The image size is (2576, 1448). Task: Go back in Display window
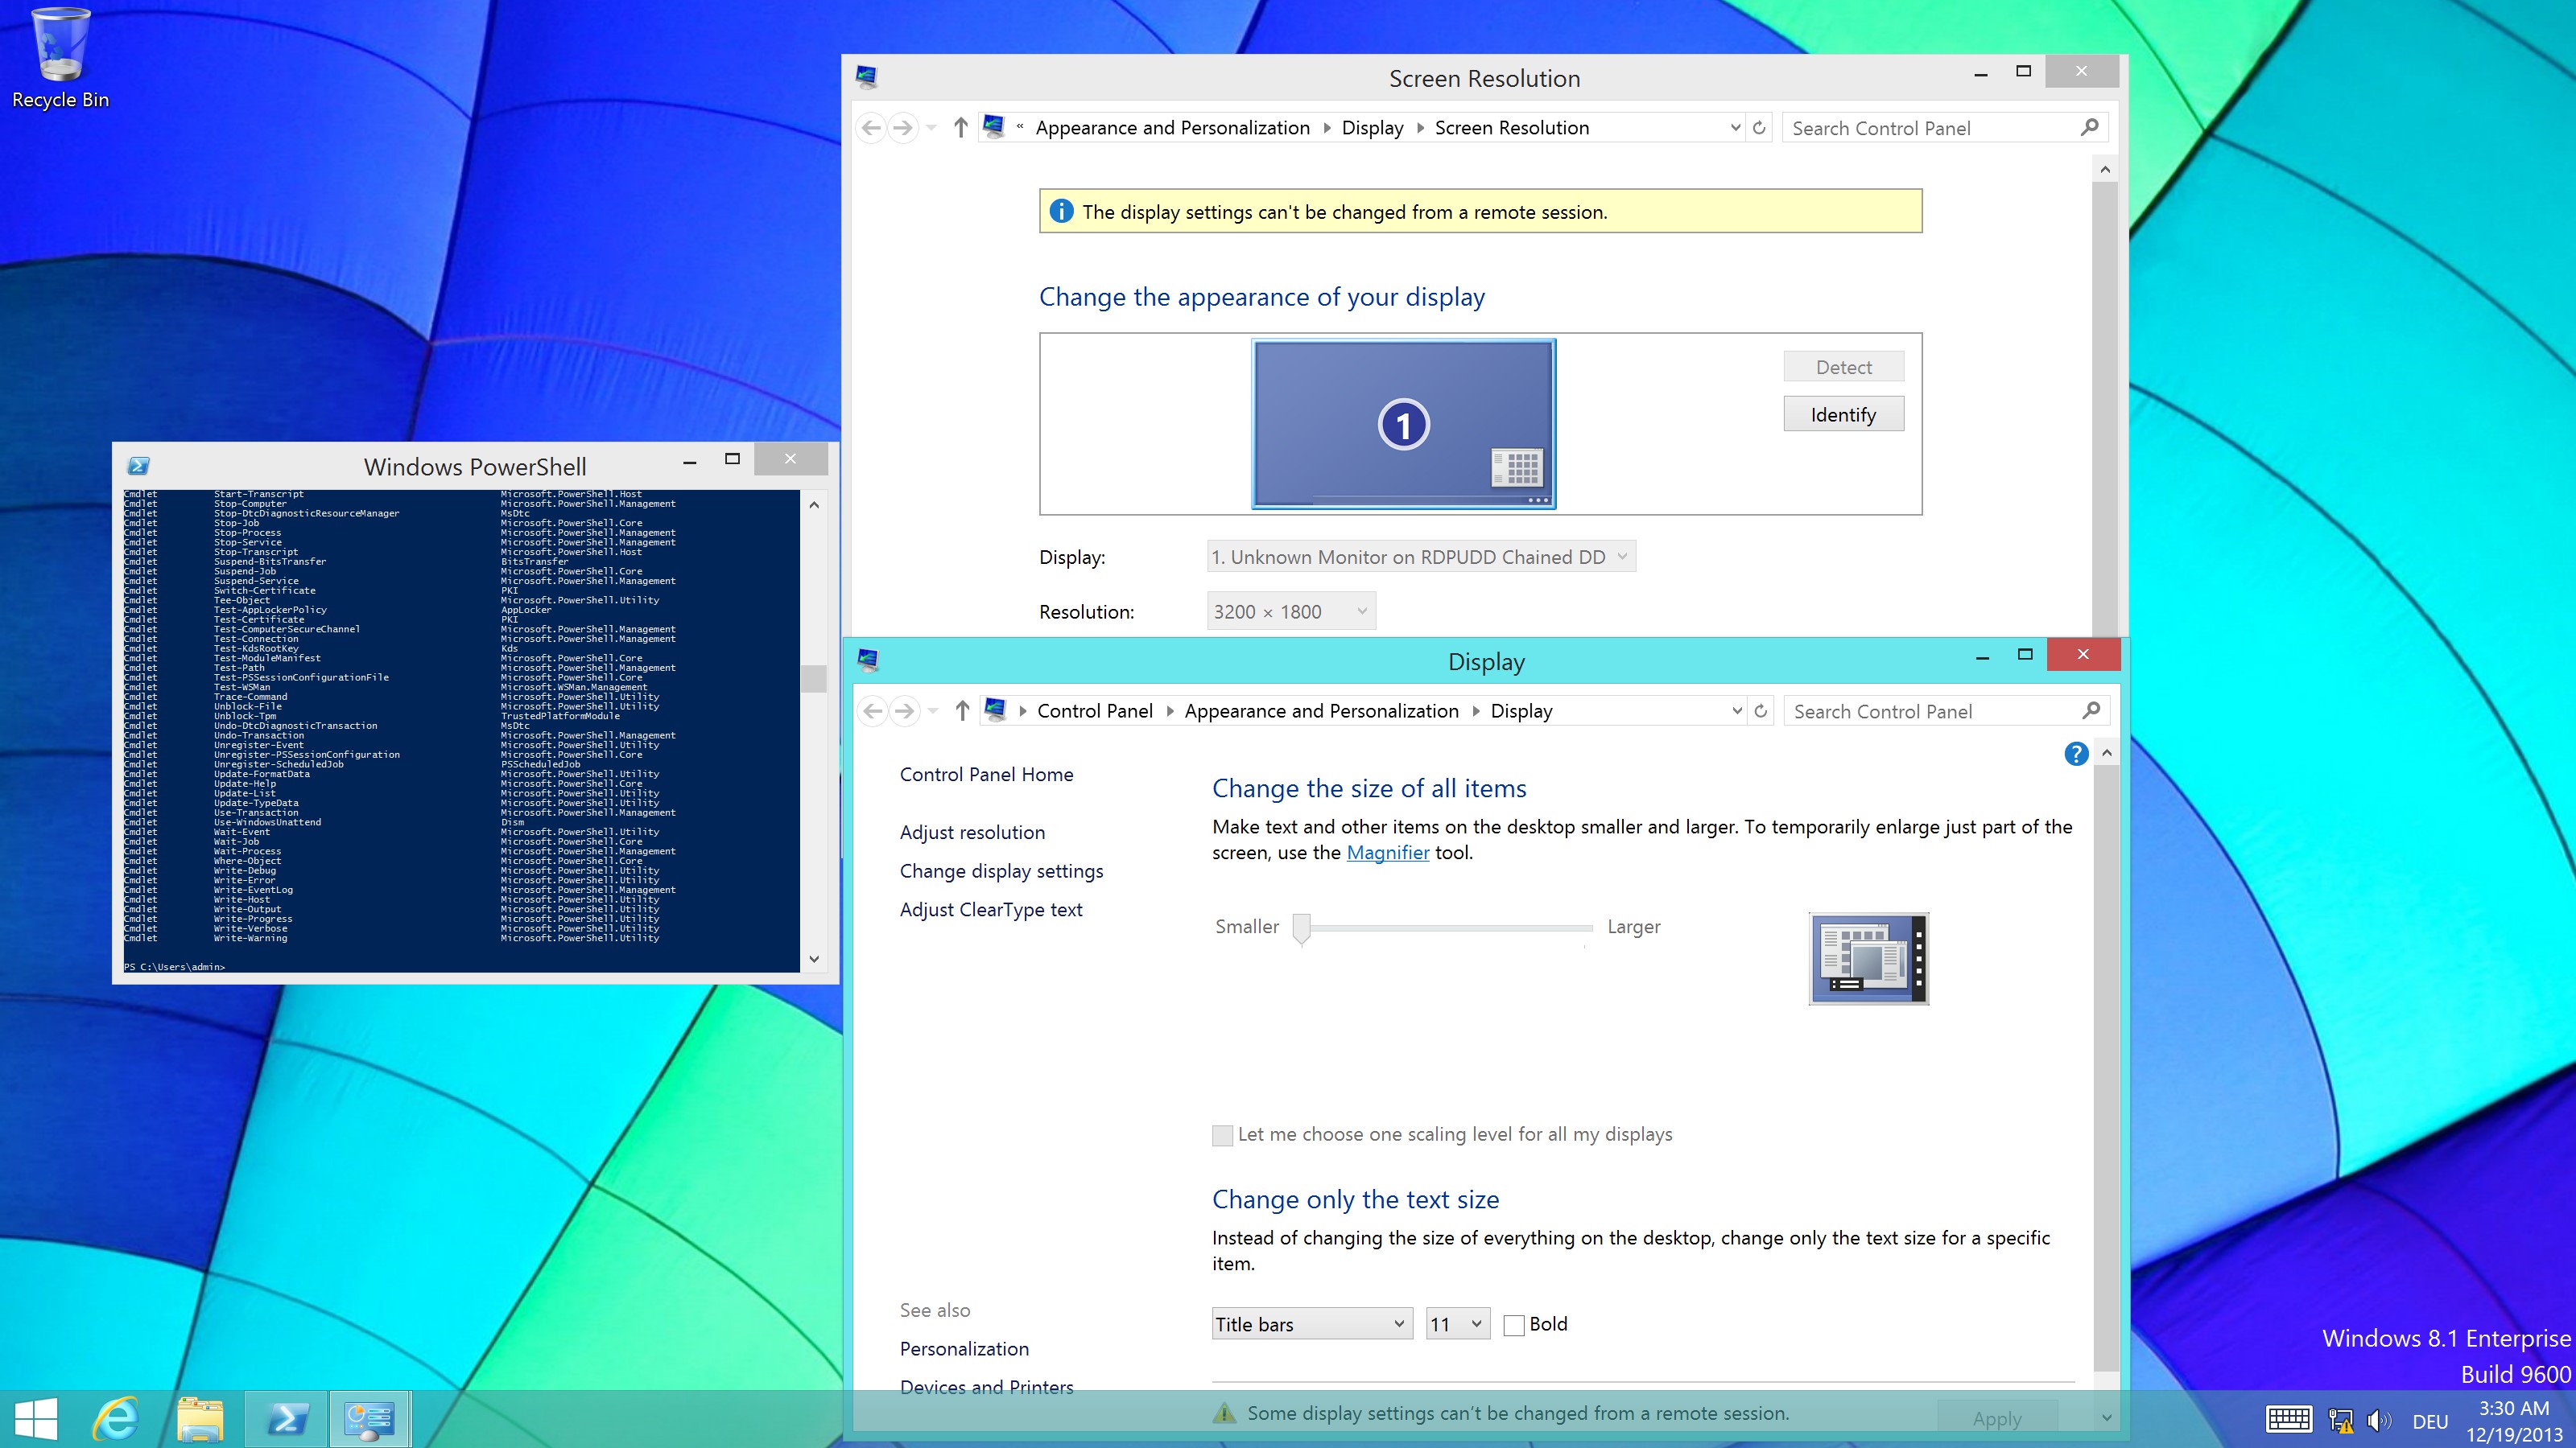(873, 710)
